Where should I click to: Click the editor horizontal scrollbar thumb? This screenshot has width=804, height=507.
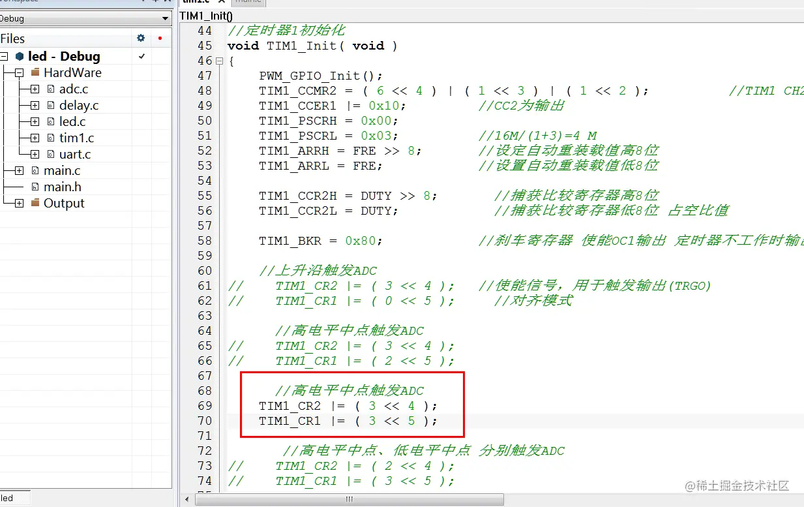click(x=349, y=499)
